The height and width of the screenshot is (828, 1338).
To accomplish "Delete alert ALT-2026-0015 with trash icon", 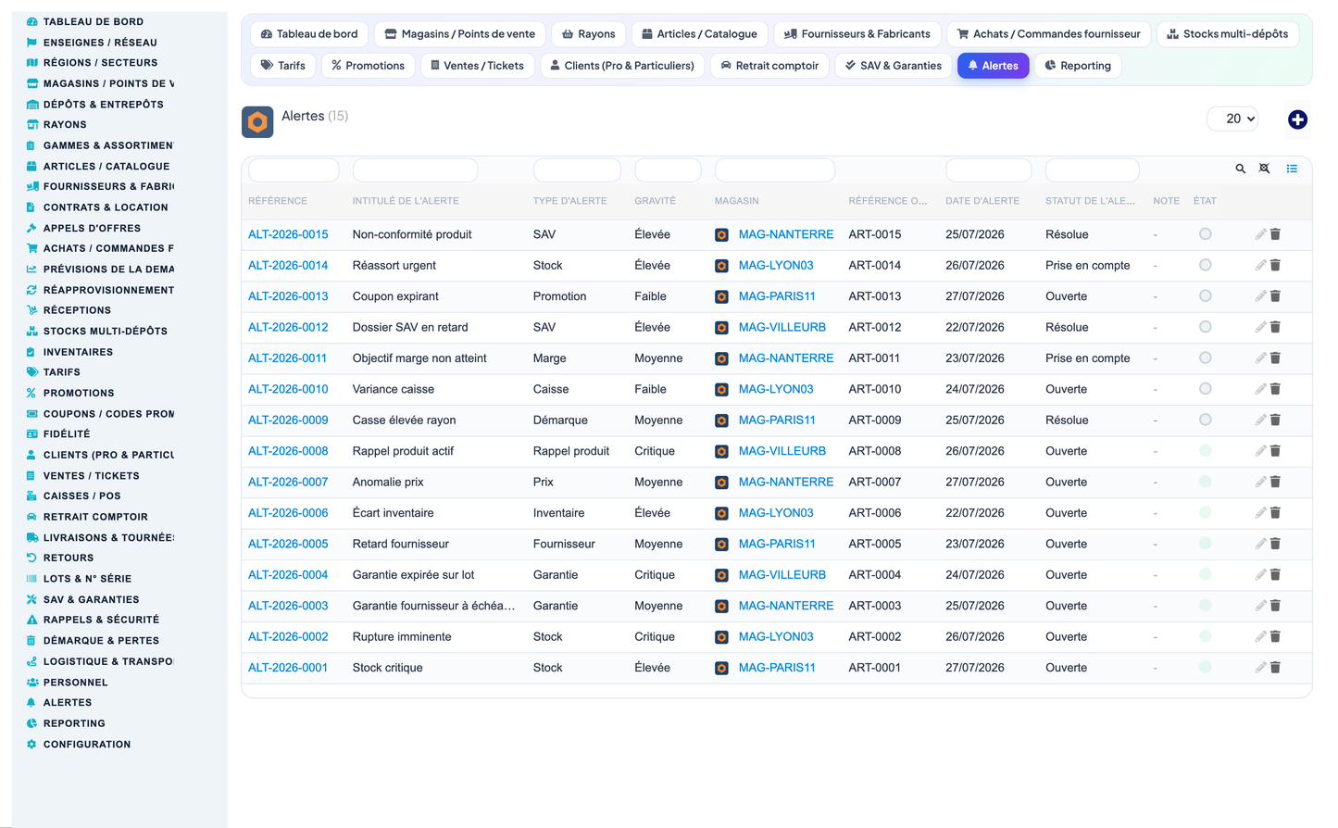I will [x=1275, y=234].
